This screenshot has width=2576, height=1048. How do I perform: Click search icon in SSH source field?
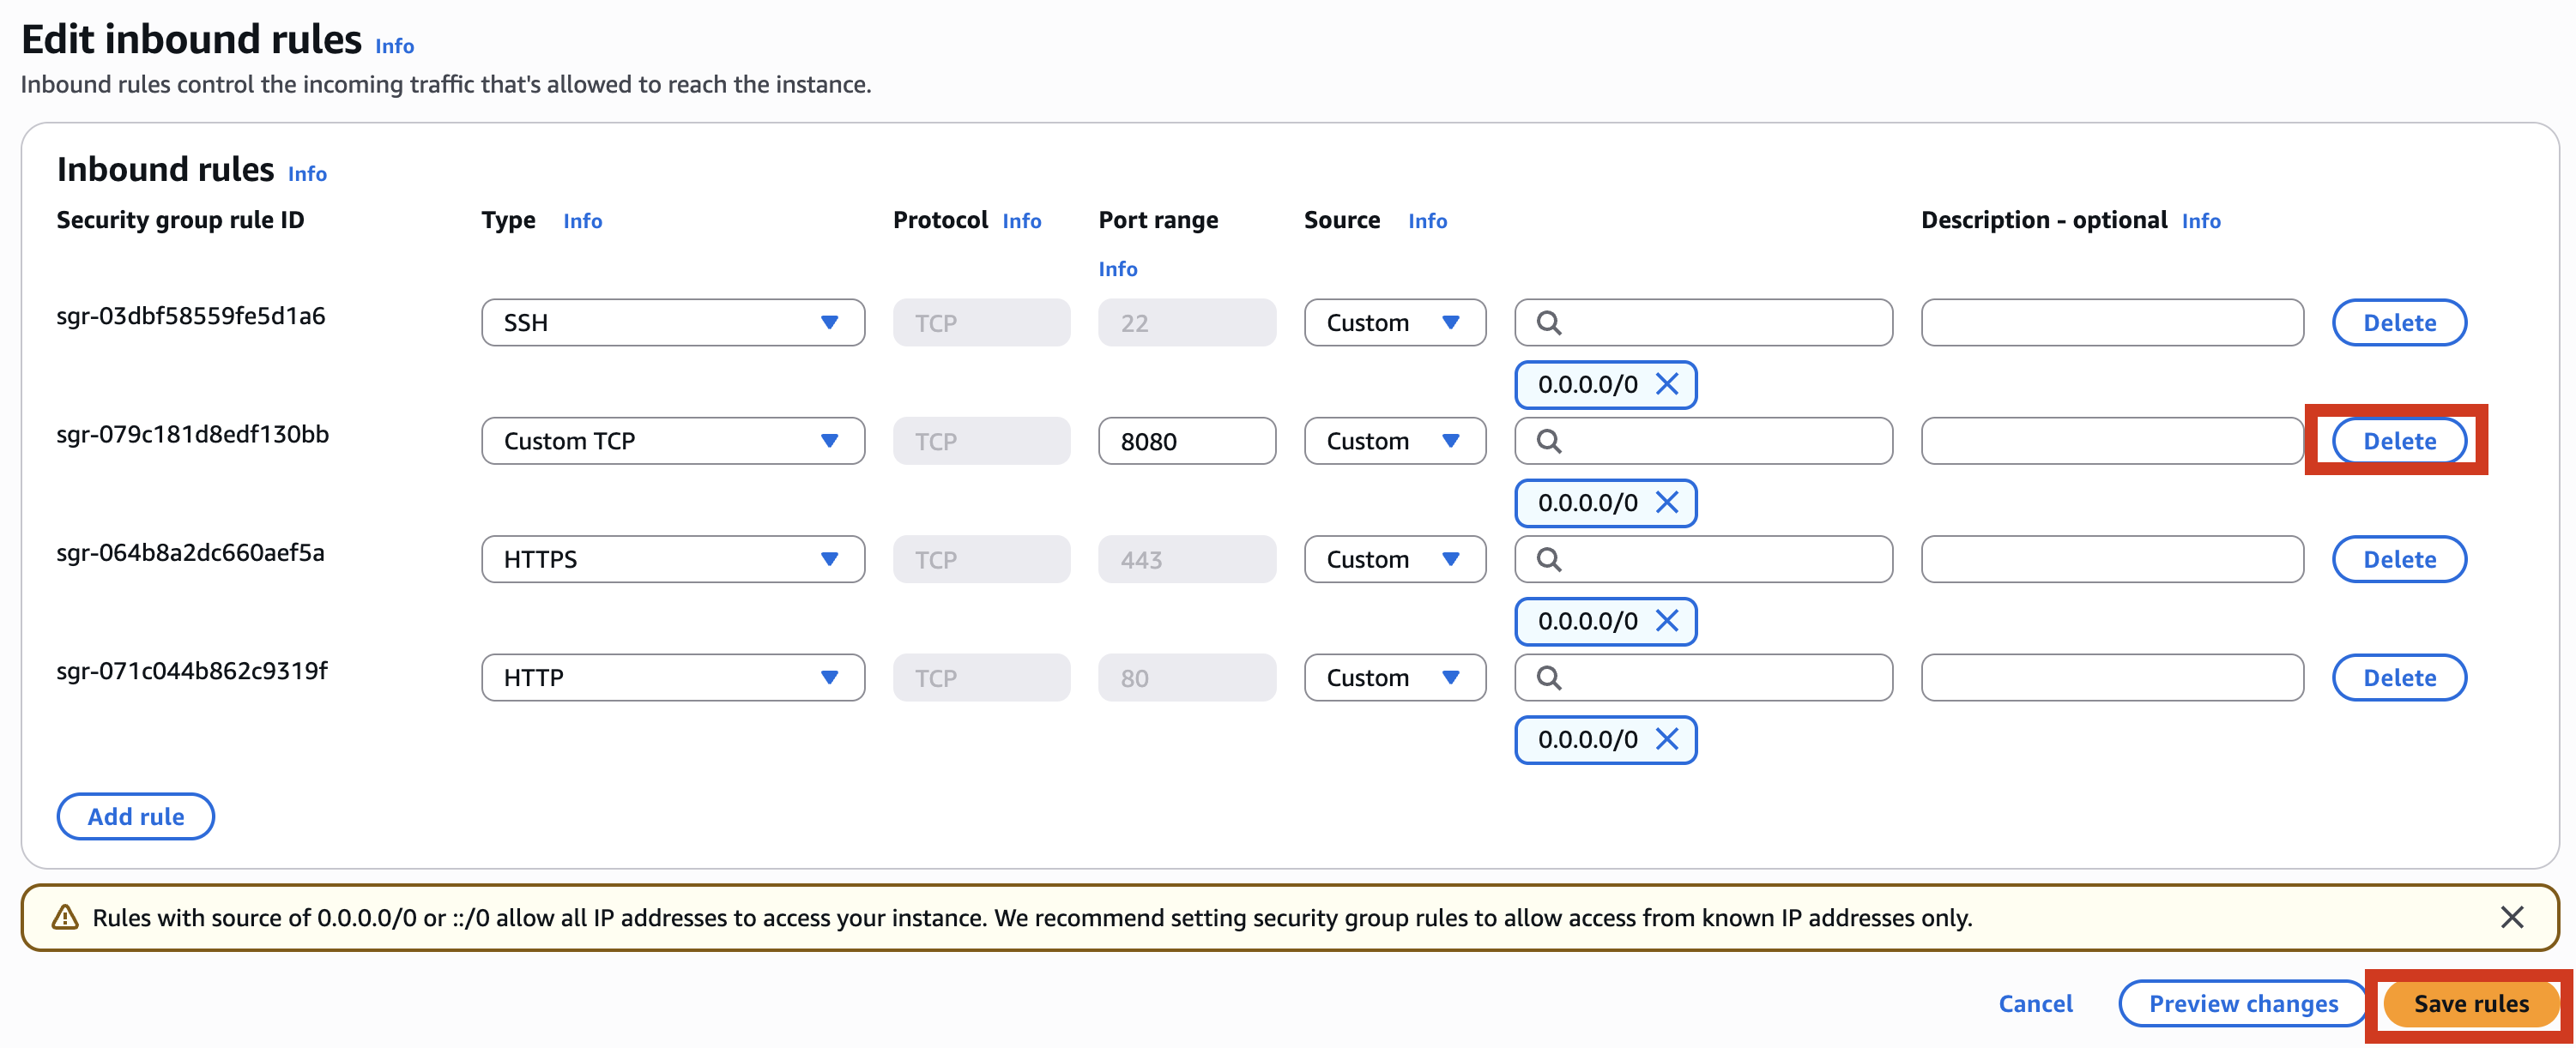1549,322
